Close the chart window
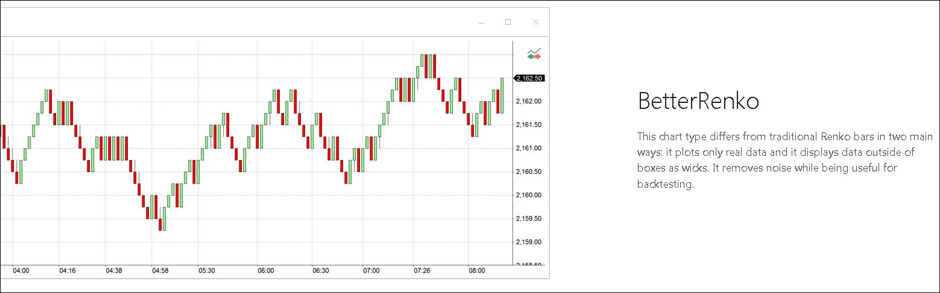940x293 pixels. click(535, 22)
